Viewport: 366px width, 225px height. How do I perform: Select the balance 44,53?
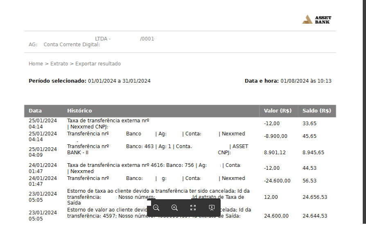pos(310,168)
